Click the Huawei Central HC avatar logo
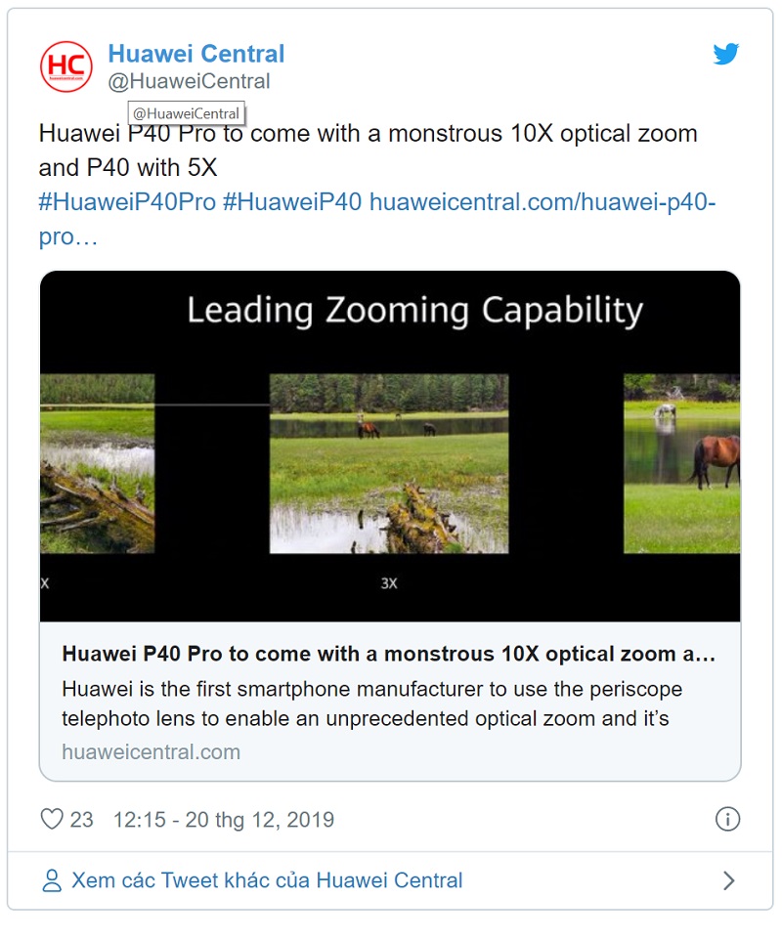The image size is (782, 940). (66, 66)
